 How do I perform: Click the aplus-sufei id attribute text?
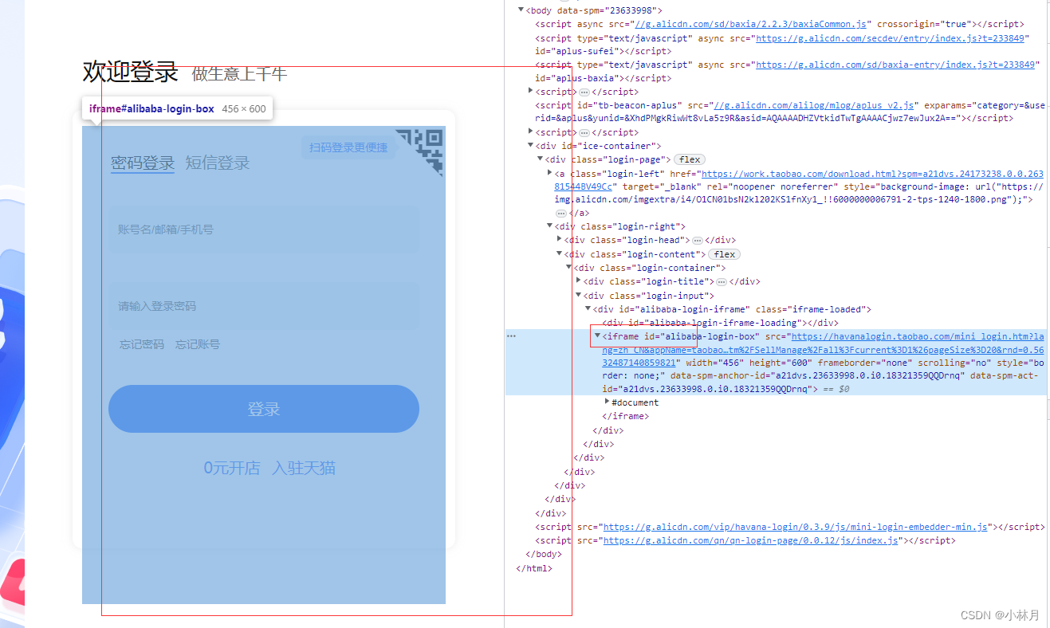tap(580, 51)
